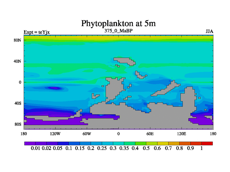The width and height of the screenshot is (230, 172).
Task: Click the 60E longitude axis label
Action: [150, 134]
